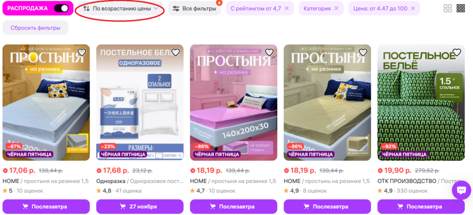Image resolution: width=473 pixels, height=215 pixels.
Task: Add the blue простыня product to favorites
Action: pyautogui.click(x=82, y=52)
